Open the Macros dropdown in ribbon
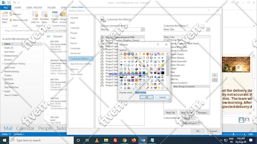The image size is (257, 144). 16,14
